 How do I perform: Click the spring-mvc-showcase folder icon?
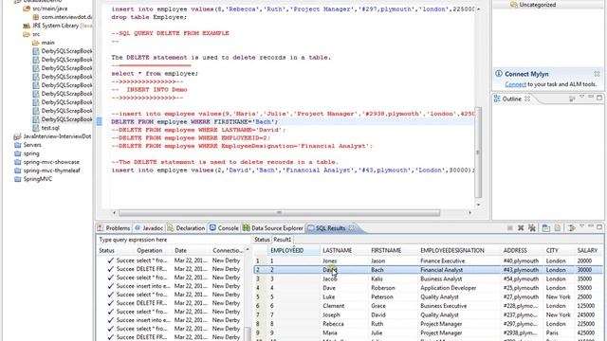pos(17,162)
